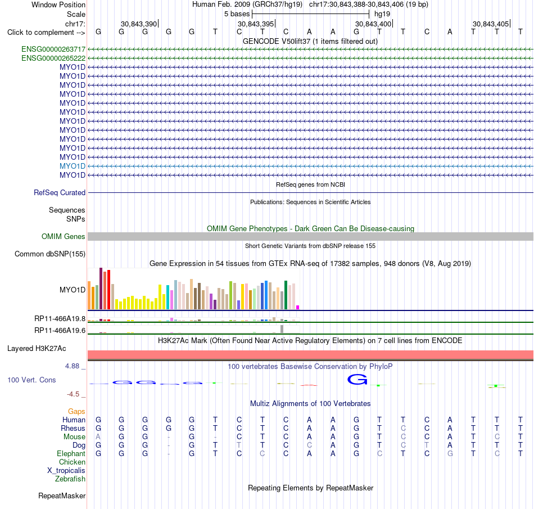Click the hg19 label beside scale bar
This screenshot has width=534, height=509.
point(382,14)
